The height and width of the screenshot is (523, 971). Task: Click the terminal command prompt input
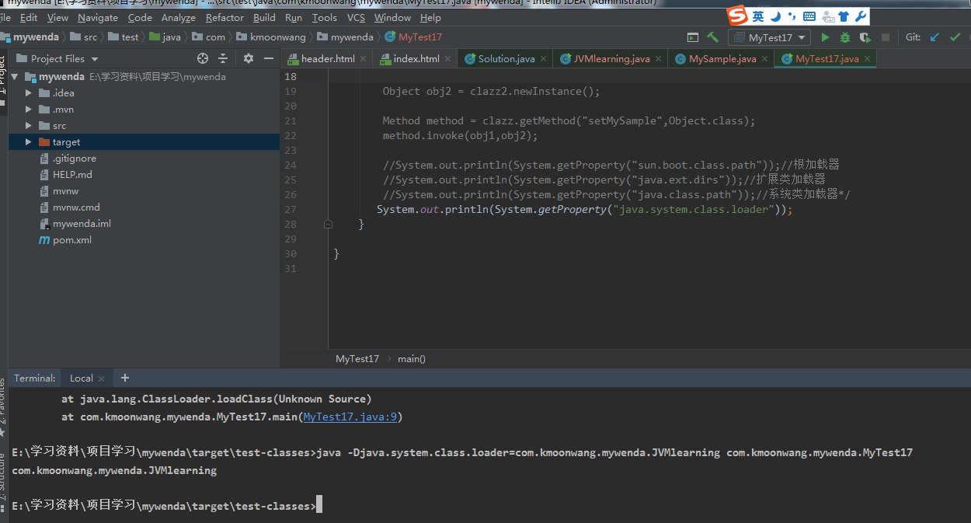tap(318, 506)
